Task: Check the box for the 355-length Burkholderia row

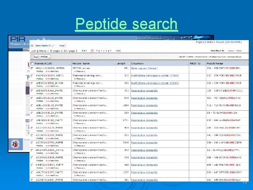Action: [32, 83]
